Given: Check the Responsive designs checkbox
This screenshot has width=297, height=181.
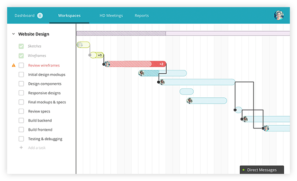Looking at the screenshot, I should pos(21,93).
